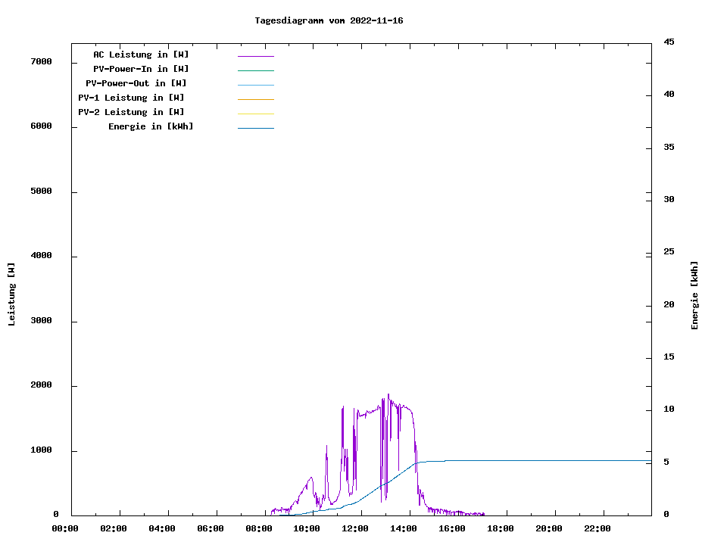
Task: Click the 7000 label on the power axis
Action: coord(40,61)
